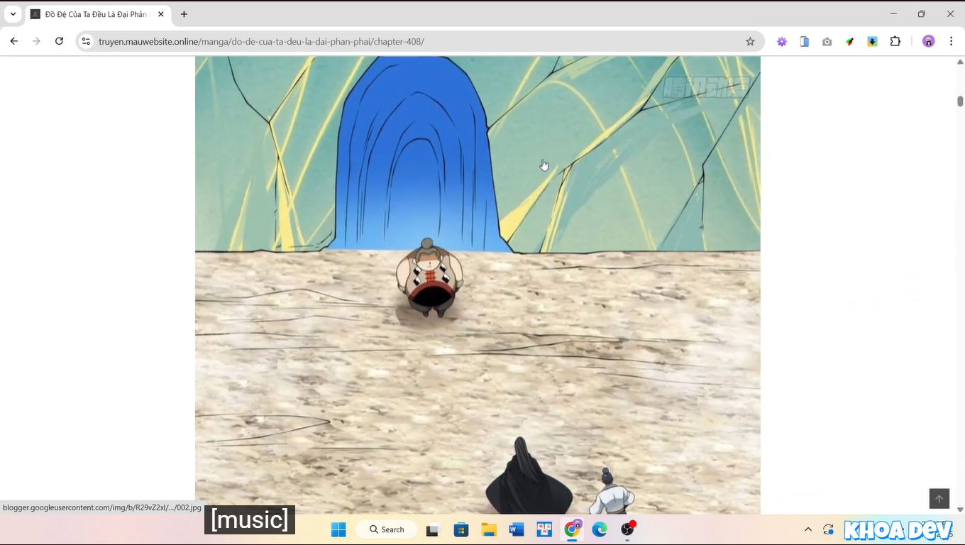Open the Extensions puzzle menu
The height and width of the screenshot is (545, 965).
pyautogui.click(x=895, y=41)
